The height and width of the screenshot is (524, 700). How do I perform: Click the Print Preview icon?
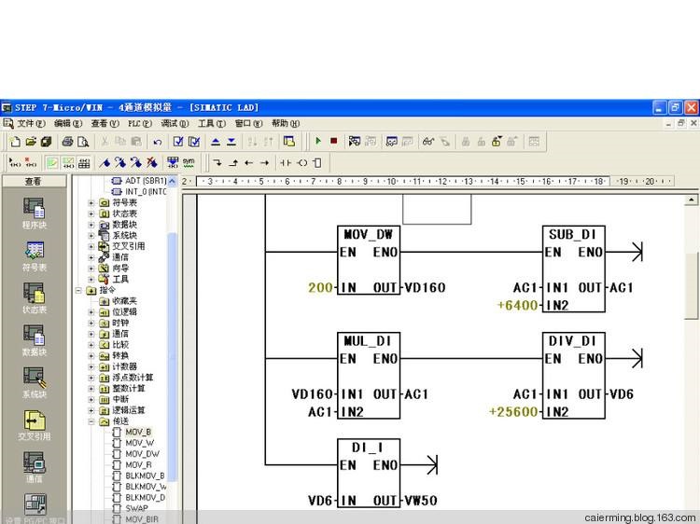pos(83,142)
